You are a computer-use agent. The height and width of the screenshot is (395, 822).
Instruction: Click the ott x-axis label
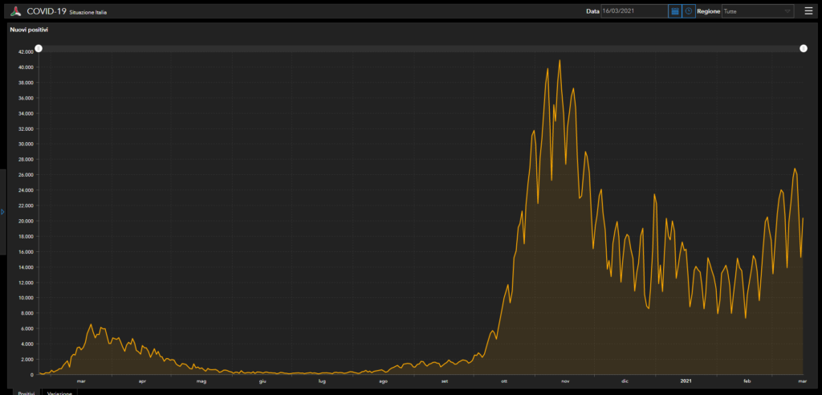pos(504,381)
